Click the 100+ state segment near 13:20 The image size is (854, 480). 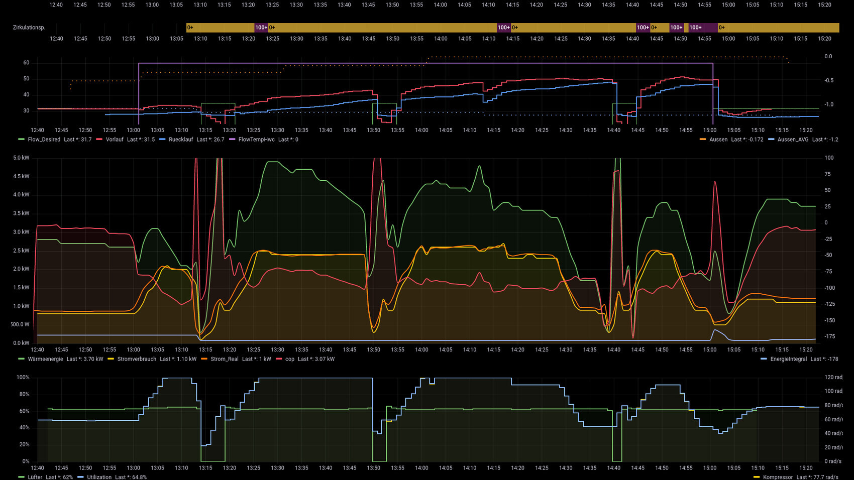click(261, 28)
